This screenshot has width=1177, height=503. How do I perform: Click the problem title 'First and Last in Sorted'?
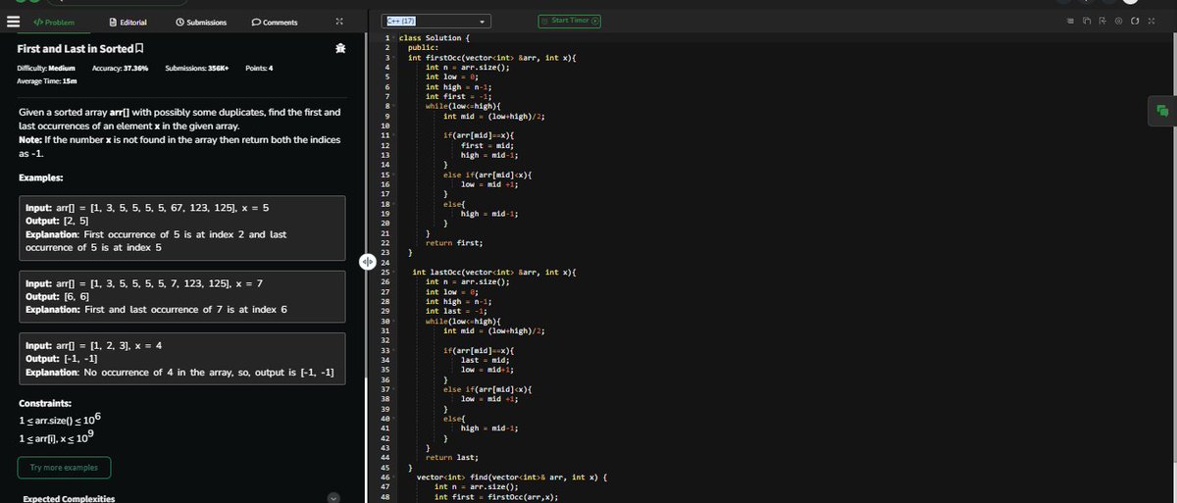(x=76, y=49)
